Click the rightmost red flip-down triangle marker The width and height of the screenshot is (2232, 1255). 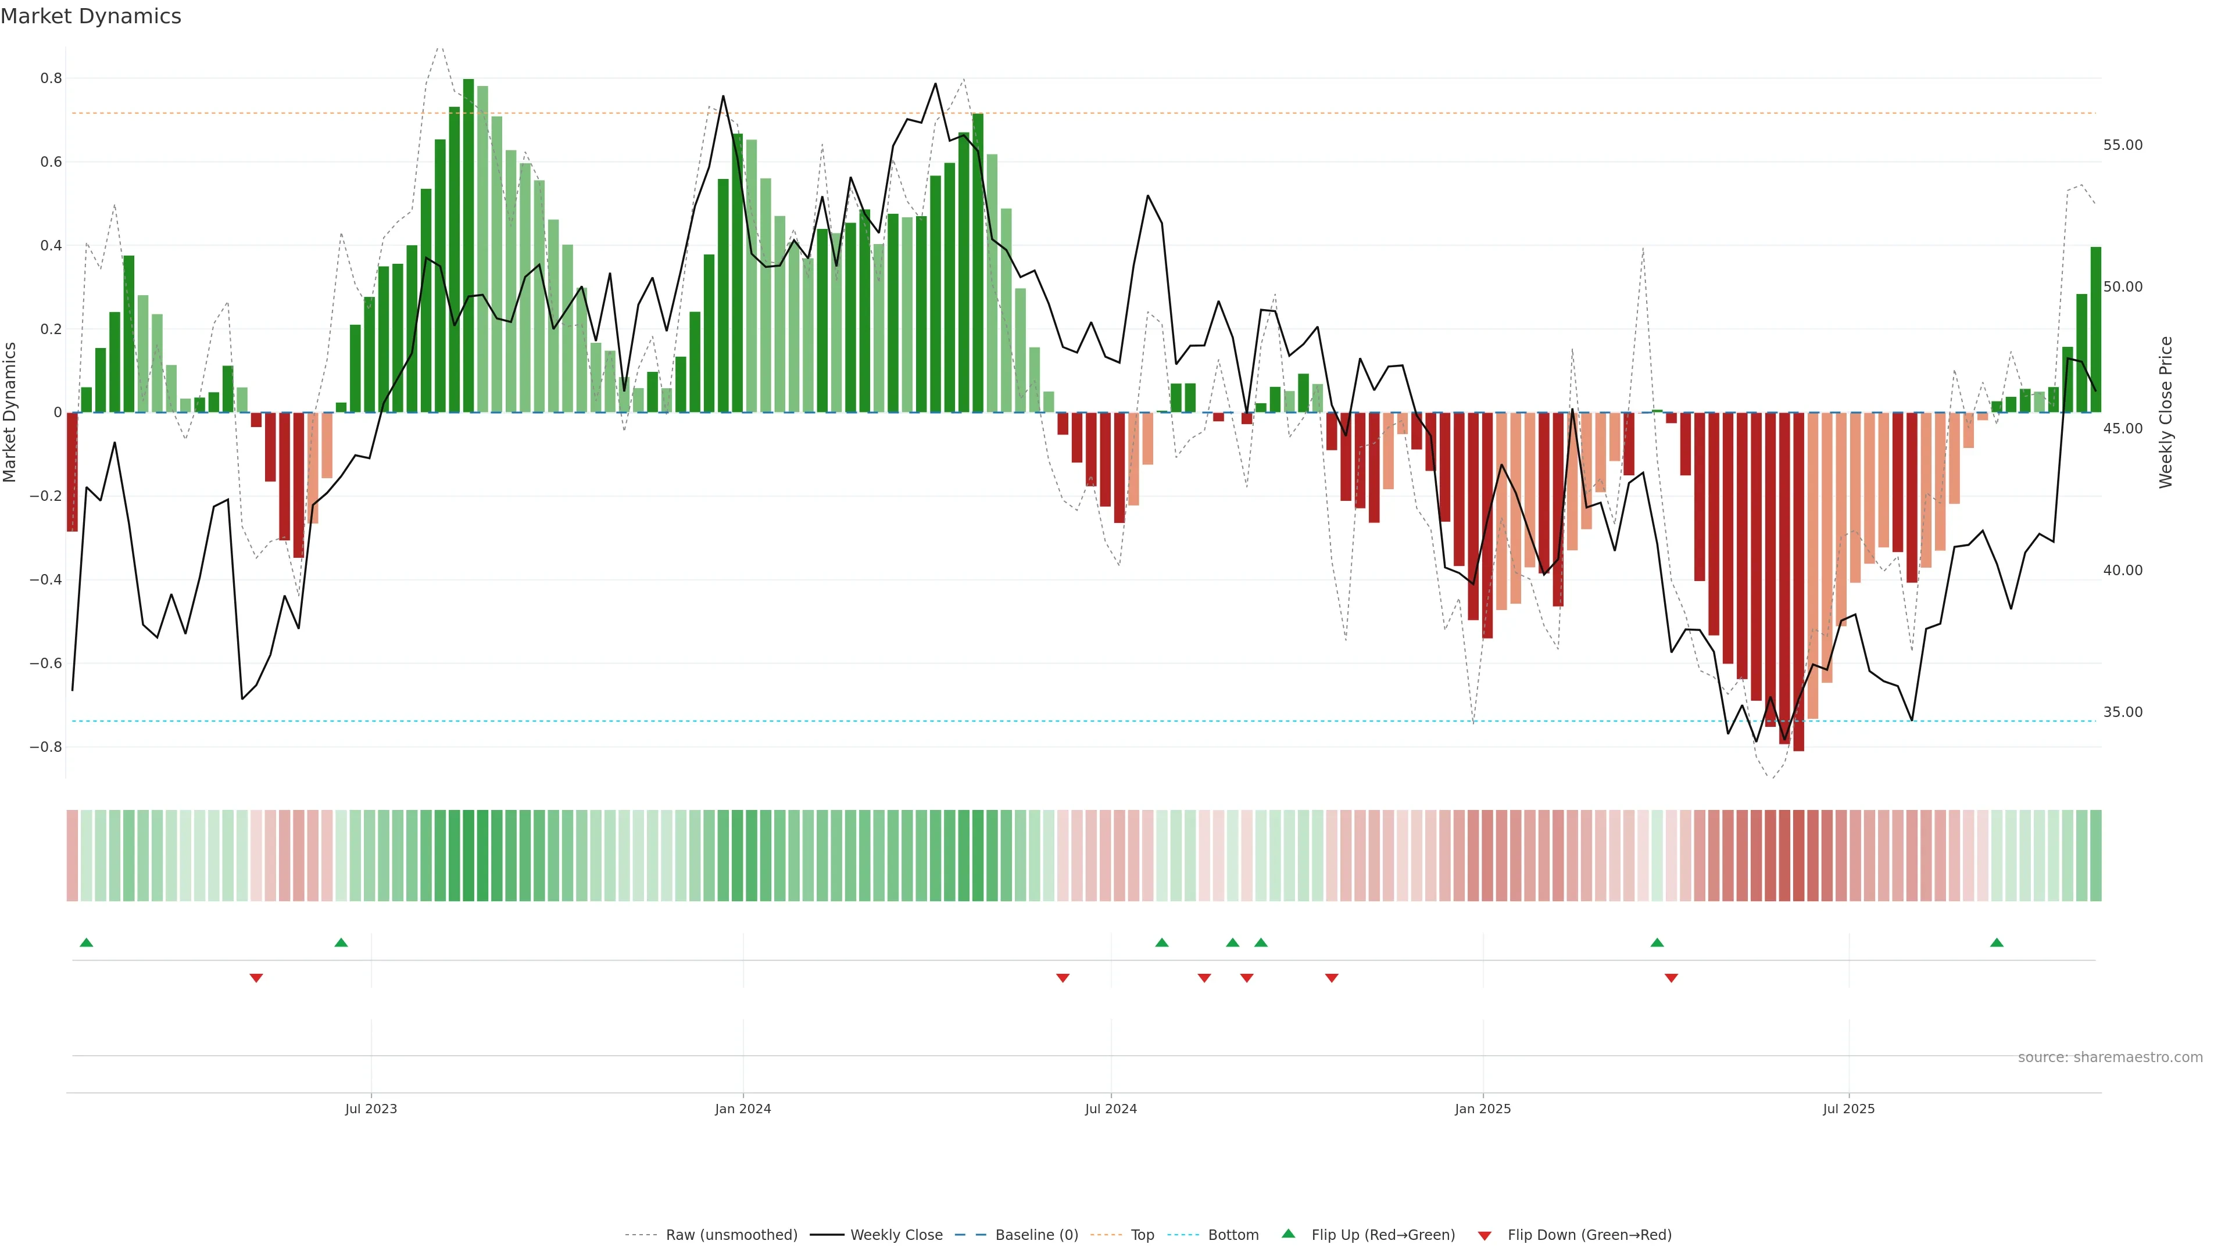point(1671,978)
